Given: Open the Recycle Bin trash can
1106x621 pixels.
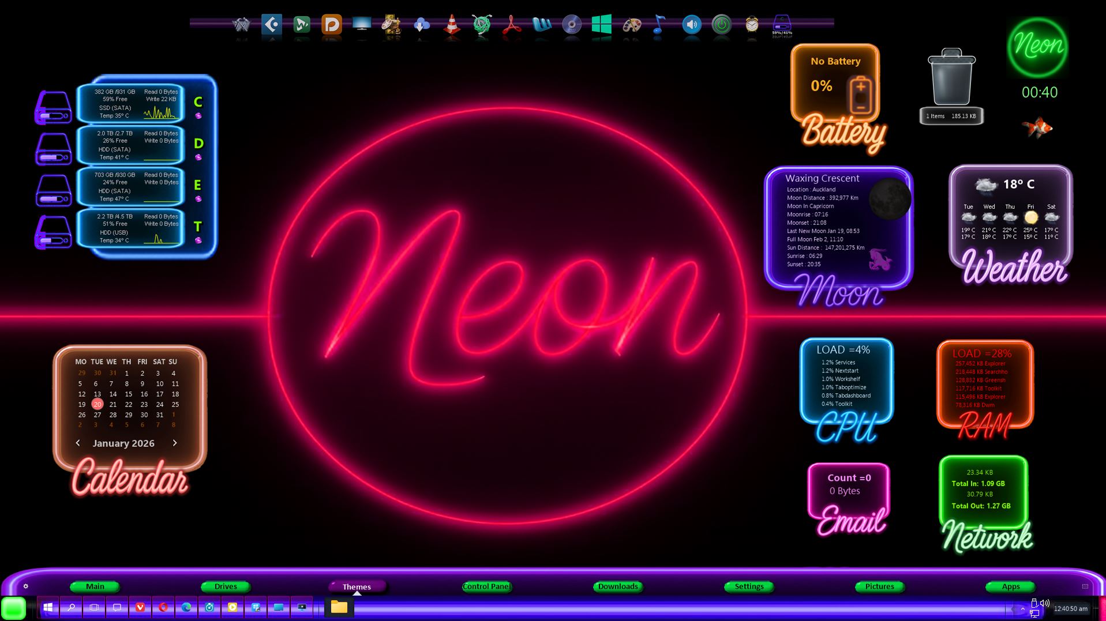Looking at the screenshot, I should (951, 78).
